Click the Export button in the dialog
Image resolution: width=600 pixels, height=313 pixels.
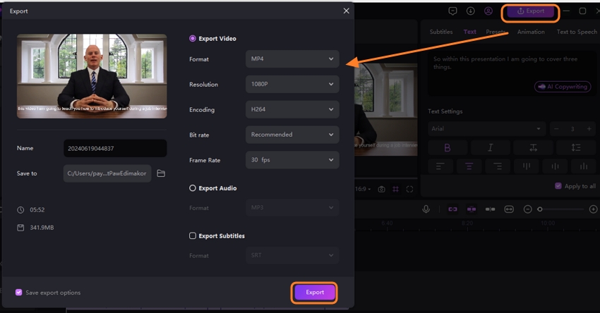coord(315,293)
